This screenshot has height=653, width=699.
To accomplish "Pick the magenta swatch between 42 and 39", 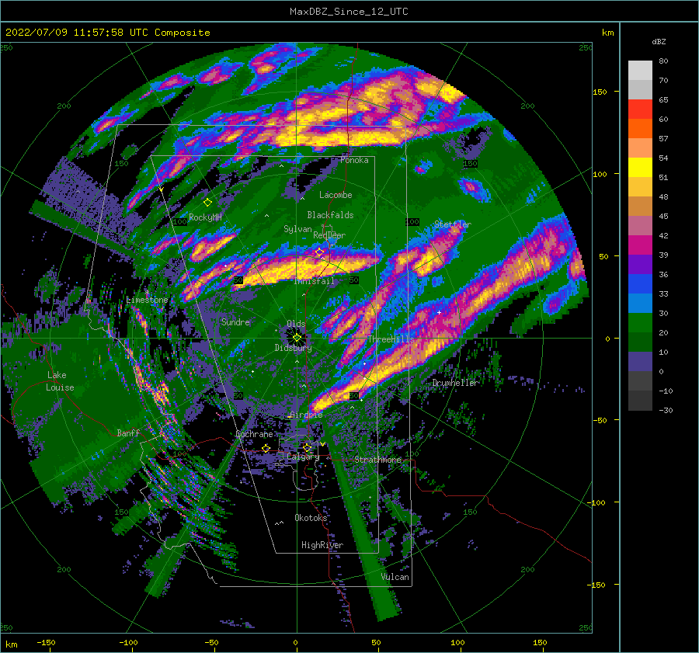I will coord(640,245).
